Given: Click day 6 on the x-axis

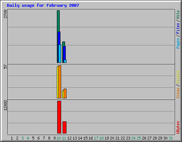Looking at the screenshot, I should (38, 138).
